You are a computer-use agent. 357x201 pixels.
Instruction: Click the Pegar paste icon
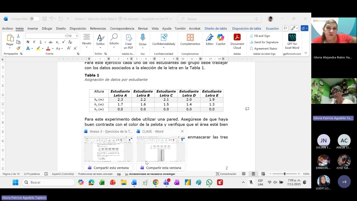[10, 38]
